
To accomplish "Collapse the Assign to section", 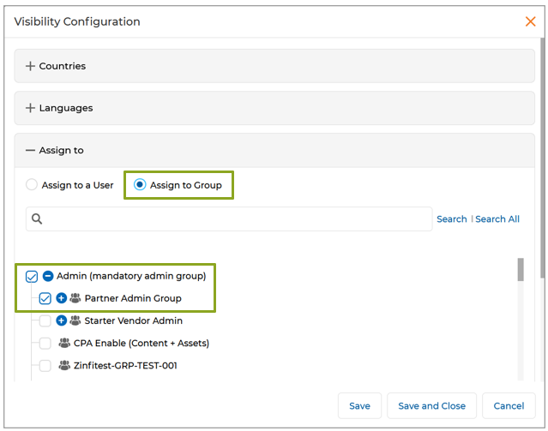I will [31, 150].
